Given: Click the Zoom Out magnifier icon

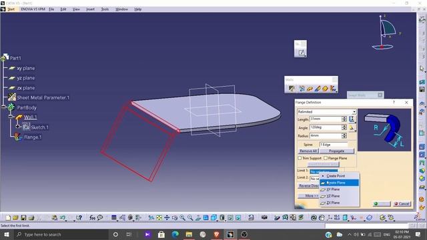Looking at the screenshot, I should (190, 218).
